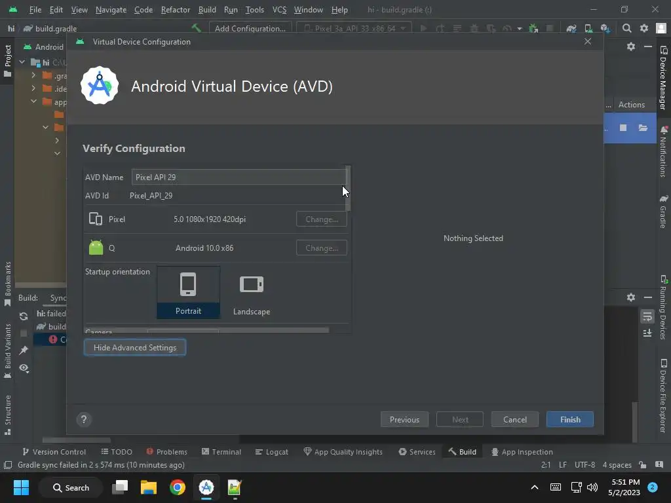
Task: Collapse the hi project root node
Action: 22,62
